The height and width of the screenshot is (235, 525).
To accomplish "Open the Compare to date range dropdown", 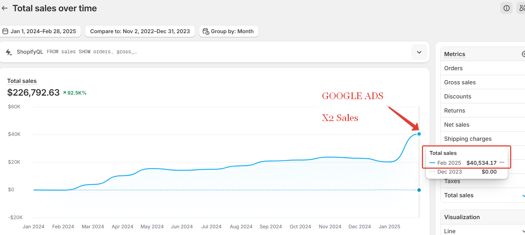I will pyautogui.click(x=140, y=31).
